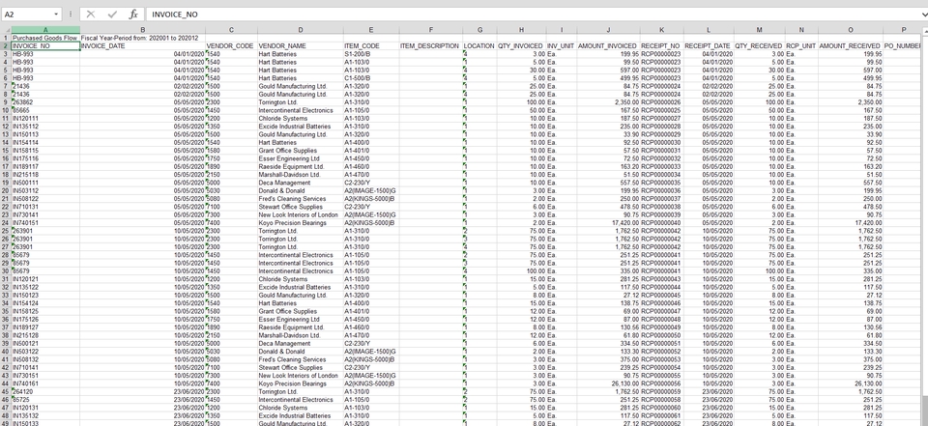Screen dimensions: 928x426
Task: Select item code C1-500/B cell
Action: (371, 78)
